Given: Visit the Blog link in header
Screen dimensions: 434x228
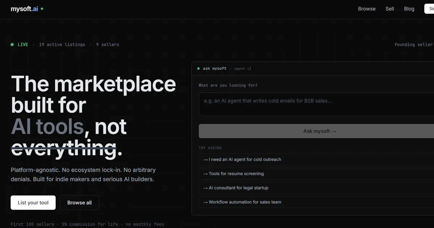Looking at the screenshot, I should (x=409, y=9).
